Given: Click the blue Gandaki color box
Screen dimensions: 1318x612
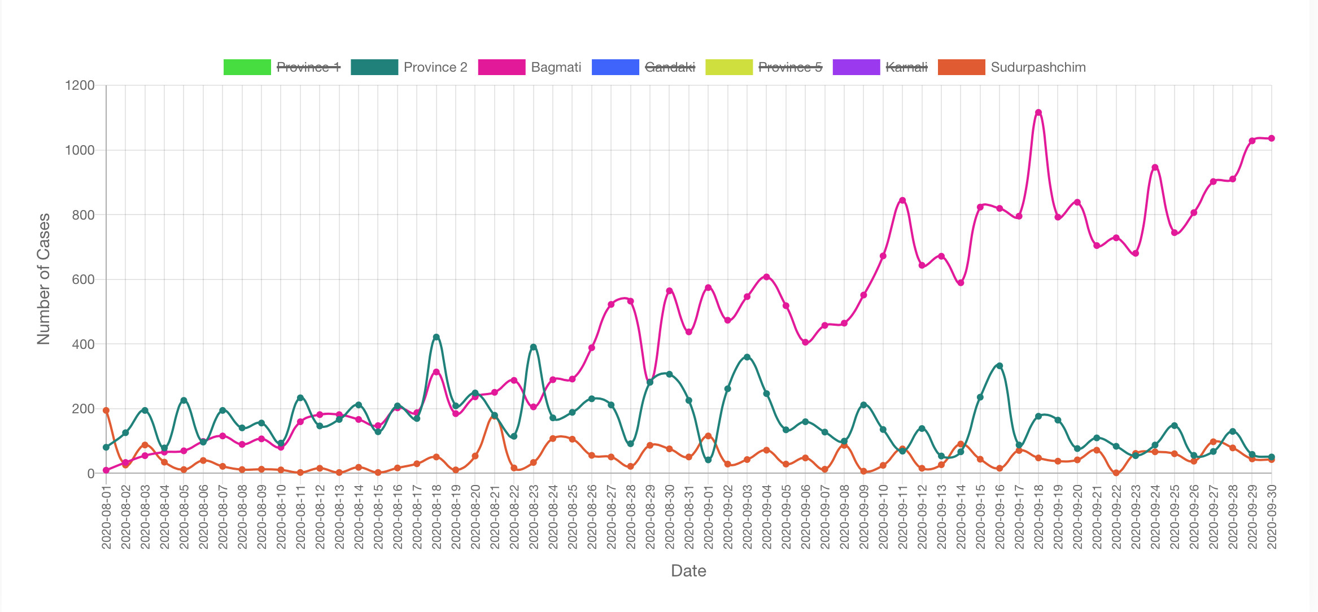Looking at the screenshot, I should click(x=616, y=67).
